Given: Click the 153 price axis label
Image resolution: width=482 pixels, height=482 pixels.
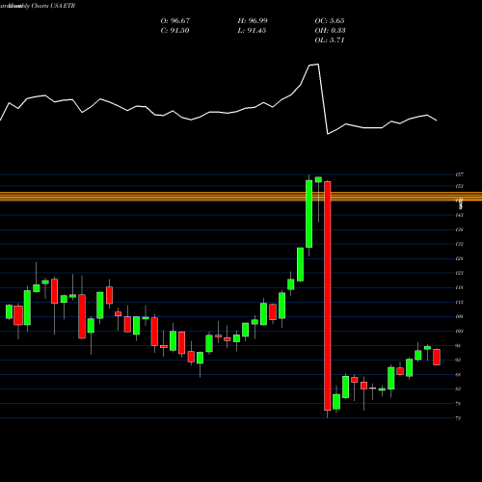Looking at the screenshot, I should (459, 186).
